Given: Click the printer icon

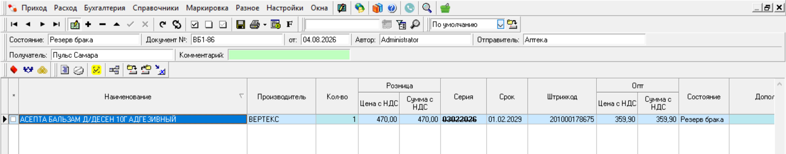Looking at the screenshot, I should tap(255, 25).
